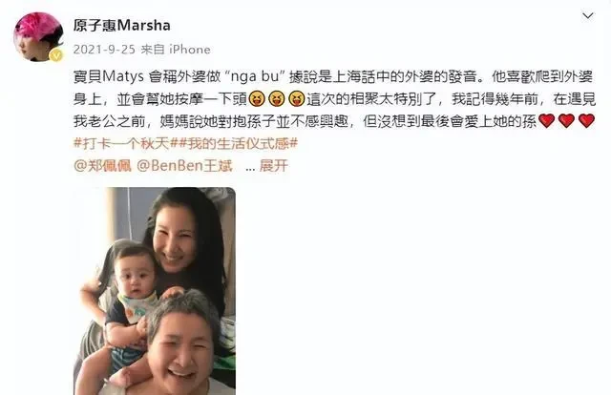Open the post options chevron menu

click(587, 16)
